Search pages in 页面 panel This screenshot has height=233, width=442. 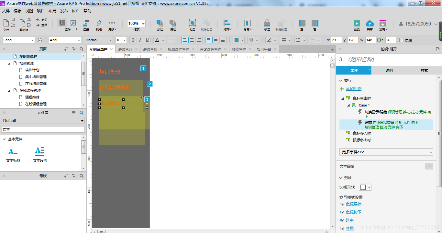pyautogui.click(x=82, y=49)
